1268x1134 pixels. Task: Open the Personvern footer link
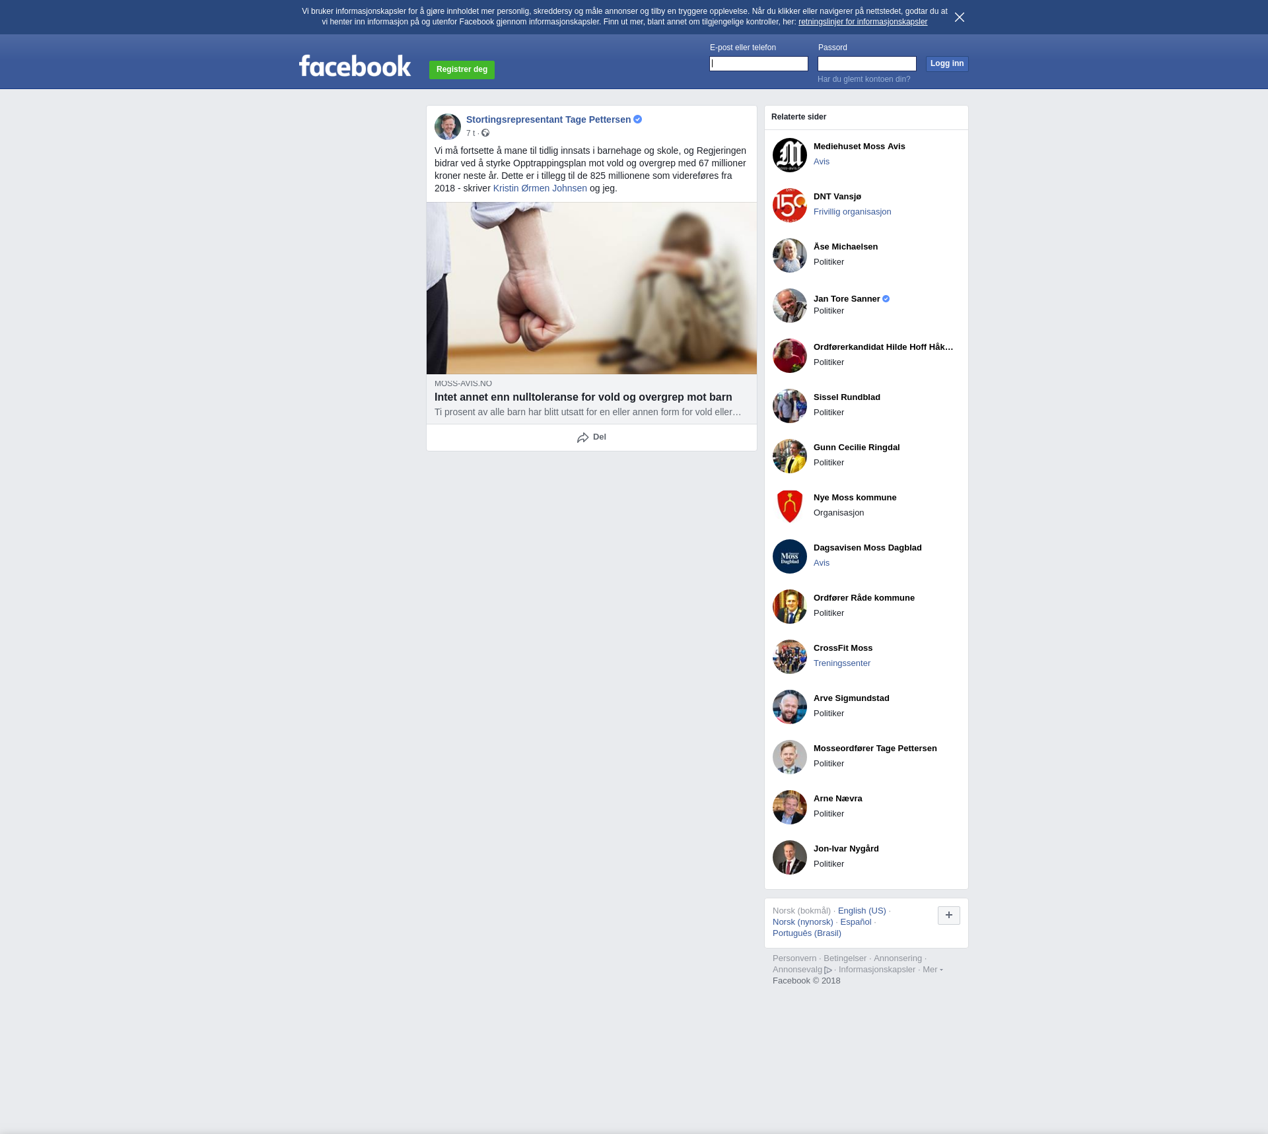pos(794,958)
